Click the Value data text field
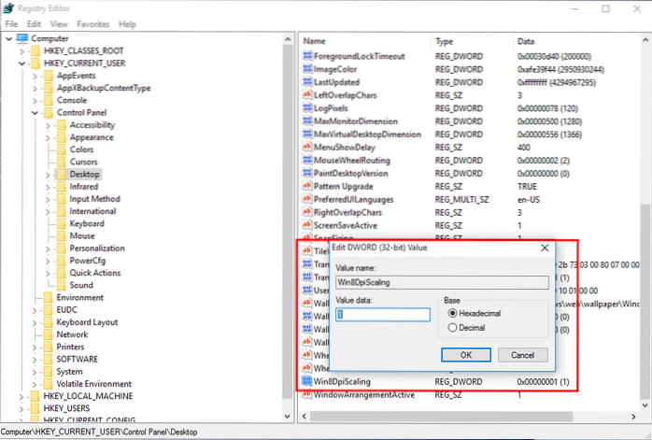The height and width of the screenshot is (440, 652). click(x=383, y=315)
